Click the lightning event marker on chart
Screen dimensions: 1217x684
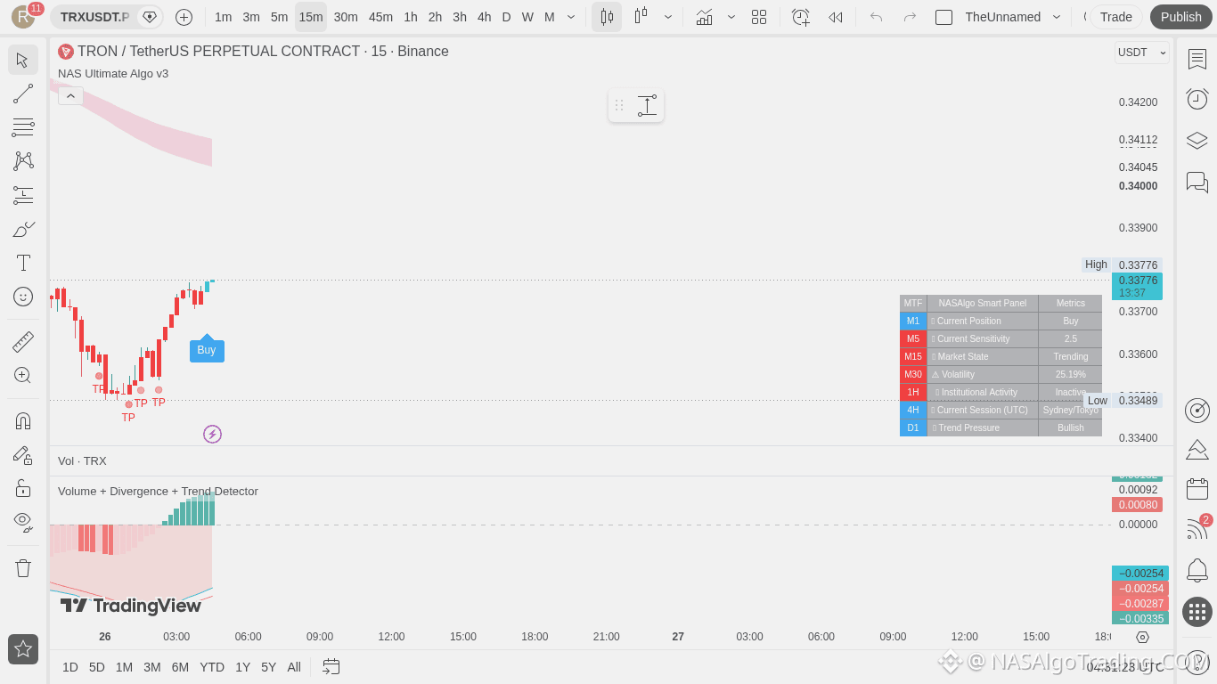212,434
